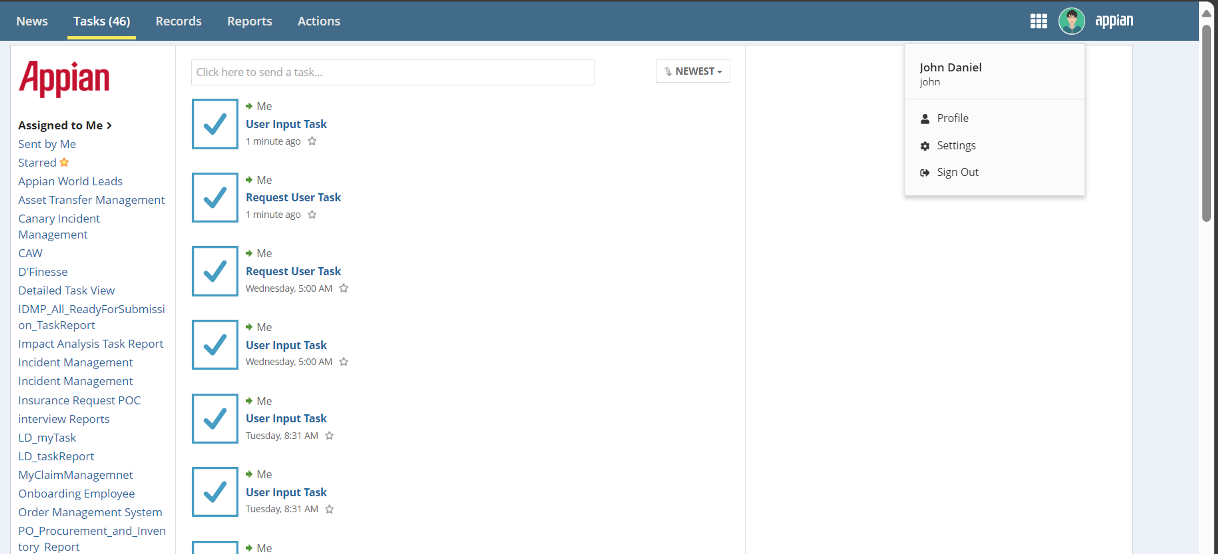Choose Sign Out from the user menu
This screenshot has height=554, width=1218.
click(x=958, y=172)
